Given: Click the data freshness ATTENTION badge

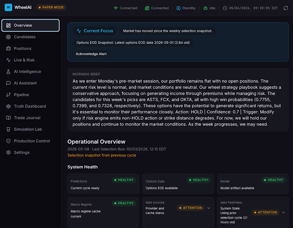Looking at the screenshot, I should [x=265, y=213].
